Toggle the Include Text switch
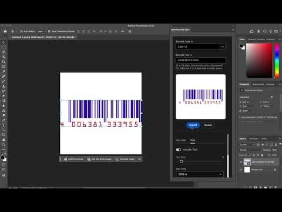 tap(179, 150)
